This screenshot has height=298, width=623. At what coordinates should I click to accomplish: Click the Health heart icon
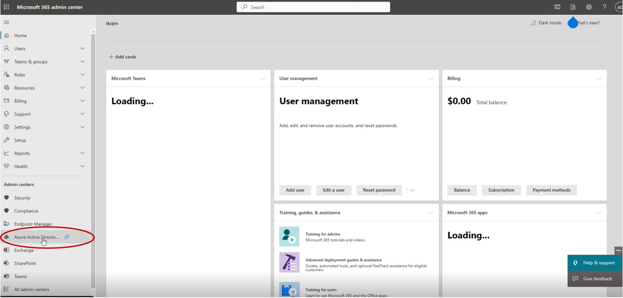pos(6,166)
